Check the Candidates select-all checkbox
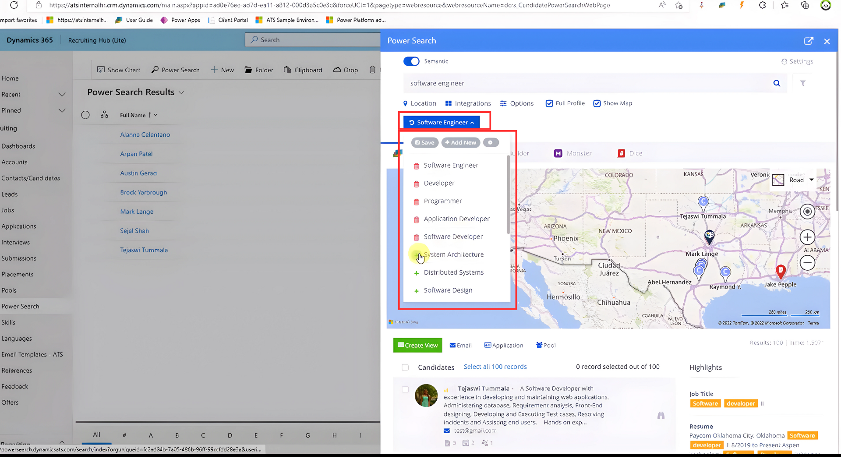Viewport: 841px width, 473px height. [405, 367]
